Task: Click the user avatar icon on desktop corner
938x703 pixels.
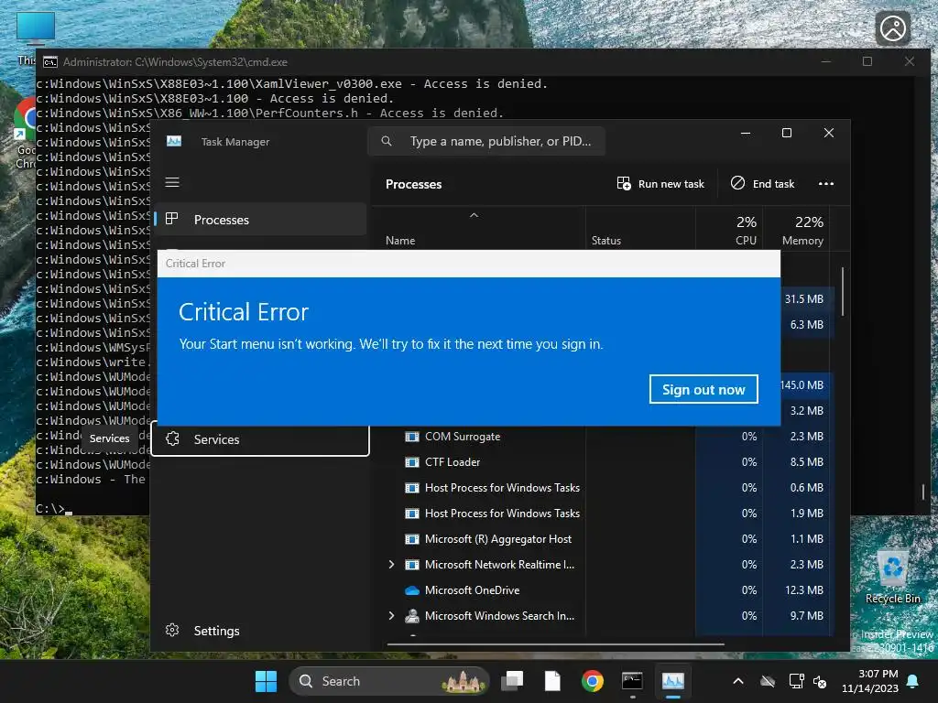Action: 893,28
